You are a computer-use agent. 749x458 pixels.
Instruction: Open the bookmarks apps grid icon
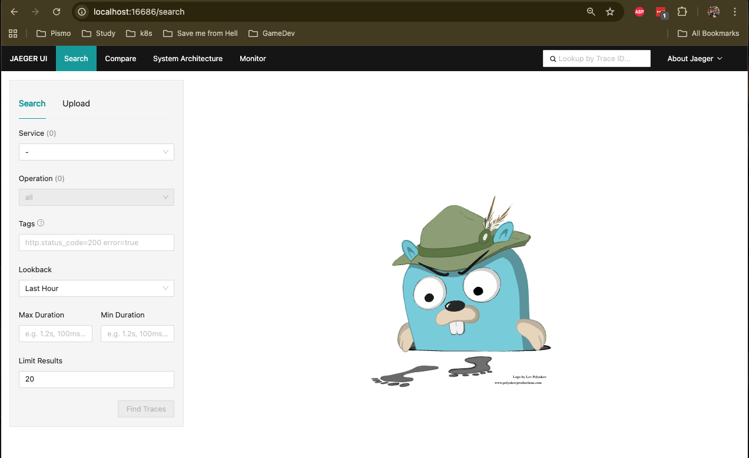13,34
